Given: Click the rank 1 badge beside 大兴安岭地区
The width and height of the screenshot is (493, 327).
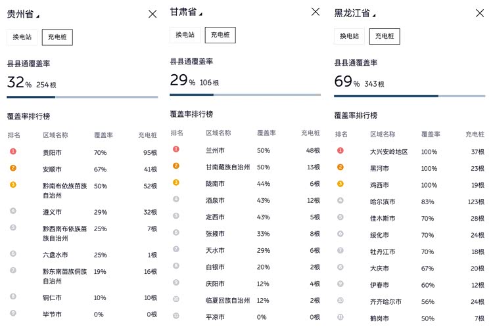Looking at the screenshot, I should [340, 151].
